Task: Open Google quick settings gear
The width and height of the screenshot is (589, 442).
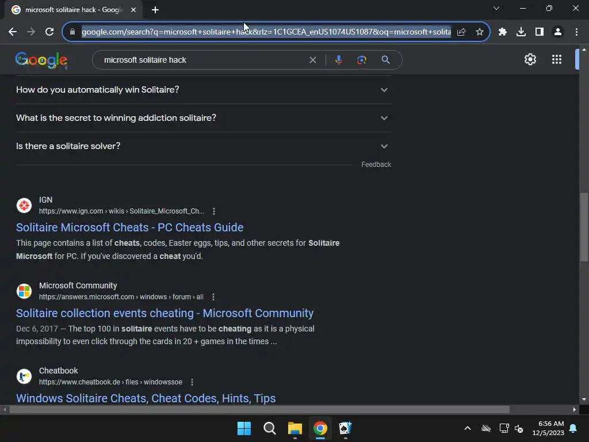Action: 530,59
